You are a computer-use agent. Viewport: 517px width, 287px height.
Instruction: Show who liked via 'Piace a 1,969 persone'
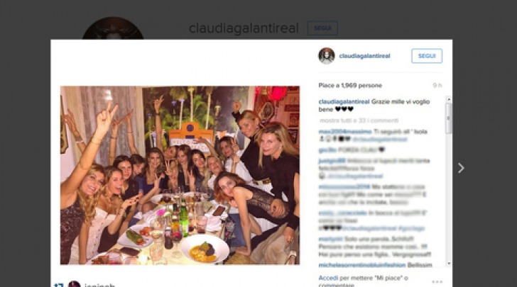tap(350, 85)
